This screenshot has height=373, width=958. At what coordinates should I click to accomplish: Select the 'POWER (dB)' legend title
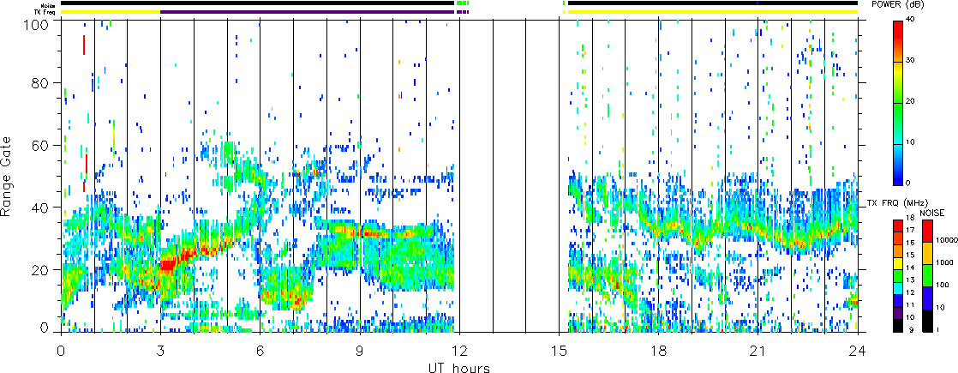click(897, 5)
